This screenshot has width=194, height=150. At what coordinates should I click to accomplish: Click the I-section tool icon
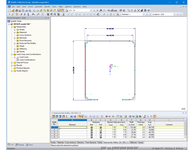pyautogui.click(x=28, y=14)
